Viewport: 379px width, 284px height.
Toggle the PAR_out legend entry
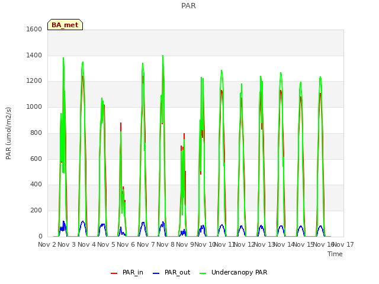coord(172,272)
